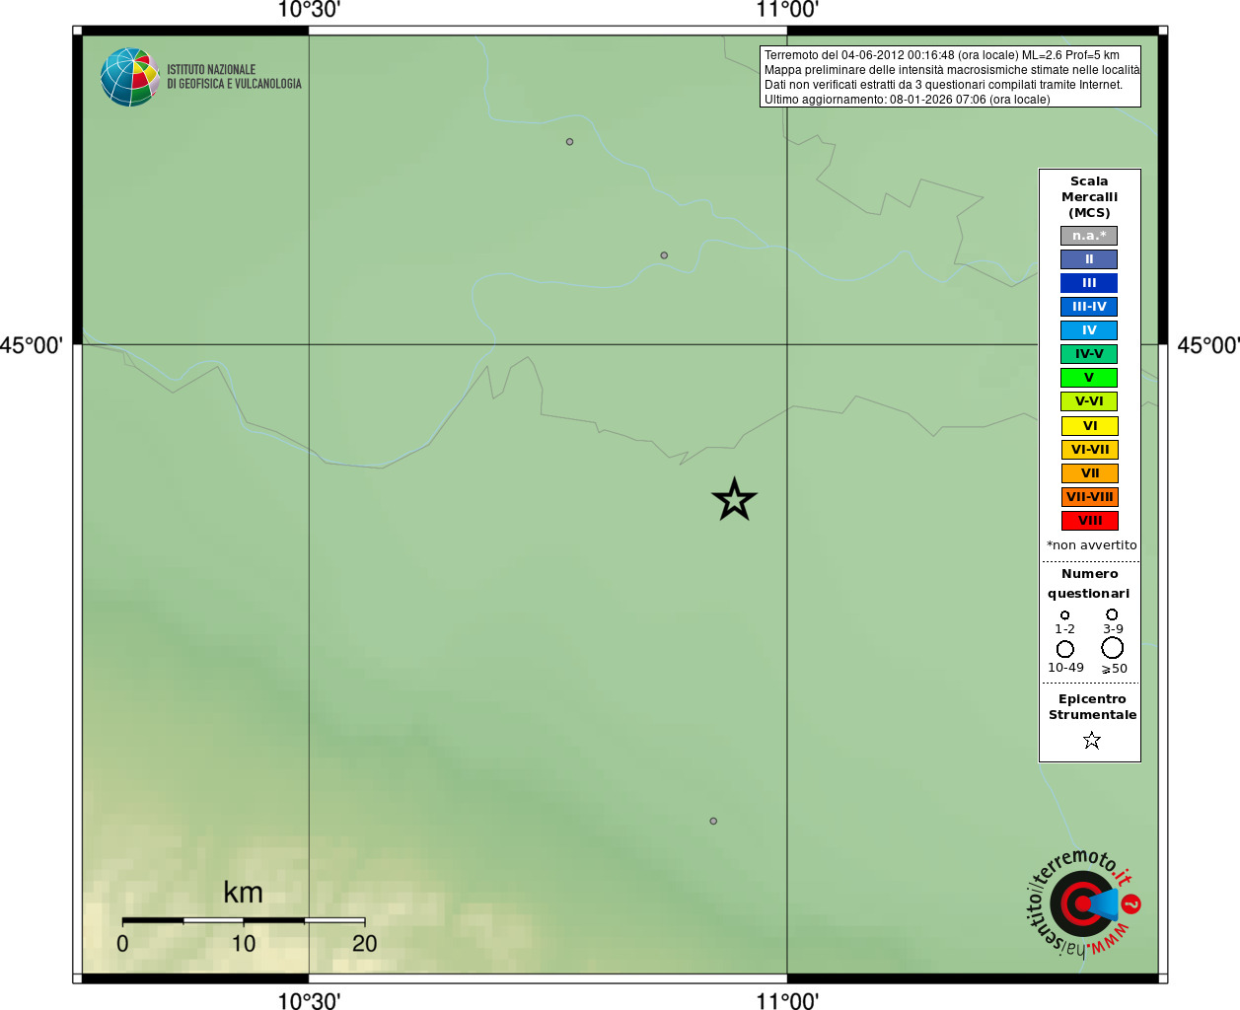
Task: Click the km scale bar
Action: 244,919
